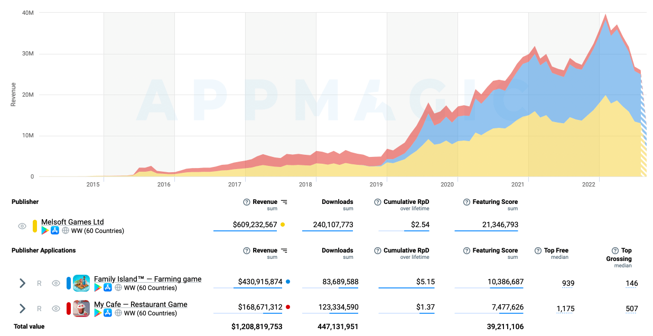
Task: Hide Family Island from the chart
Action: click(x=56, y=283)
